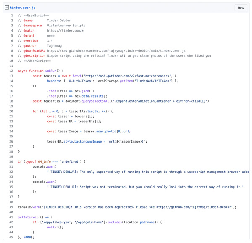Select line number 30
The width and height of the screenshot is (252, 243).
click(11, 161)
